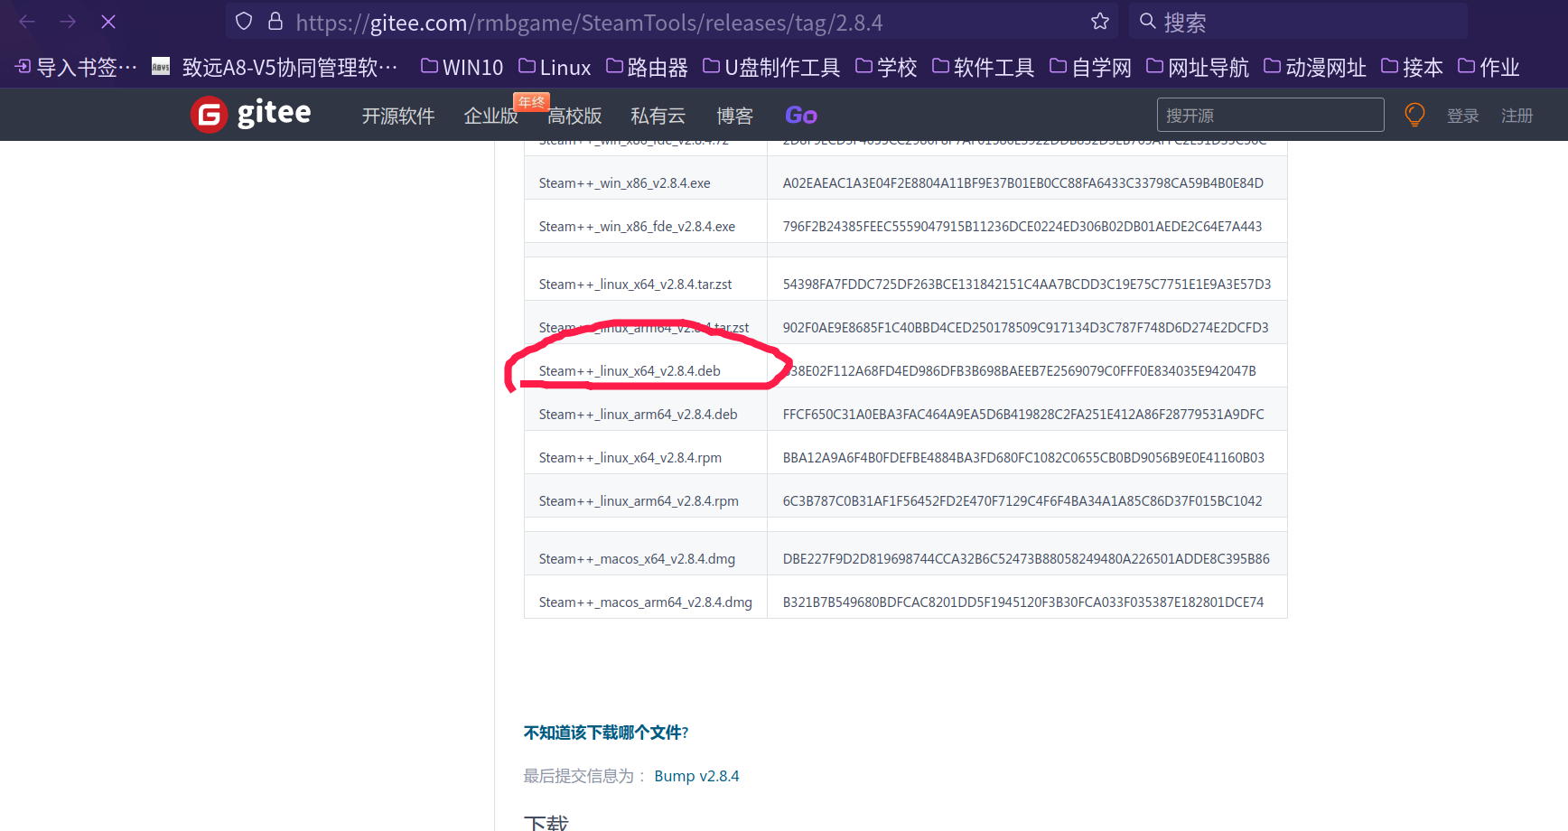Open the Go navigation menu entry

tap(800, 115)
